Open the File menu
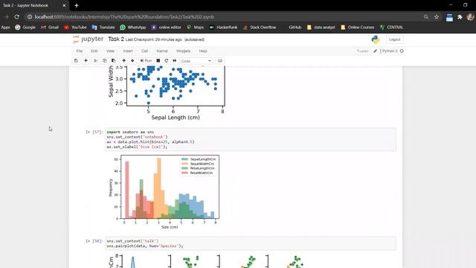This screenshot has width=476, height=268. pos(80,51)
